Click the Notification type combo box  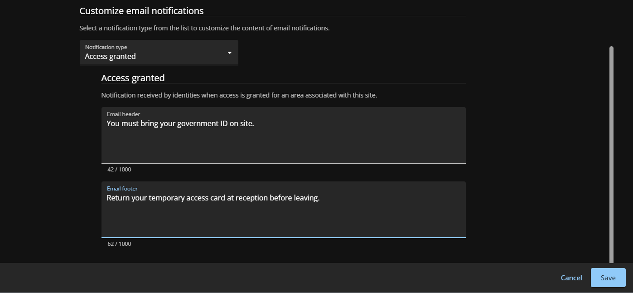click(159, 53)
